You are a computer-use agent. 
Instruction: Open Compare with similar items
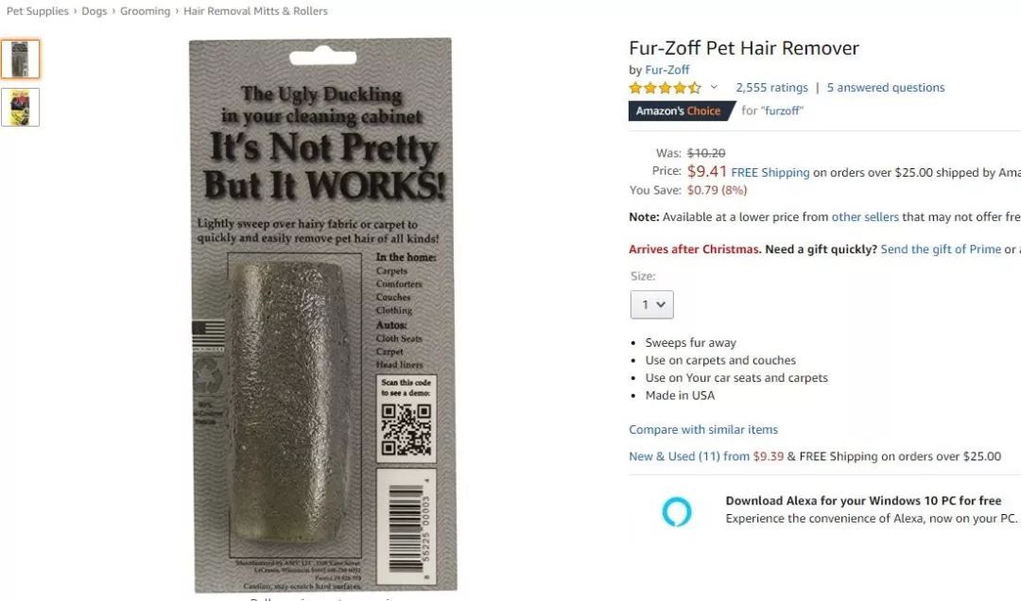pyautogui.click(x=703, y=430)
